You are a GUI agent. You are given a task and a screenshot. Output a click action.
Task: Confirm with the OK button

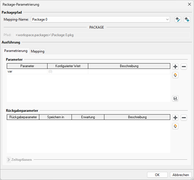[x=157, y=175]
